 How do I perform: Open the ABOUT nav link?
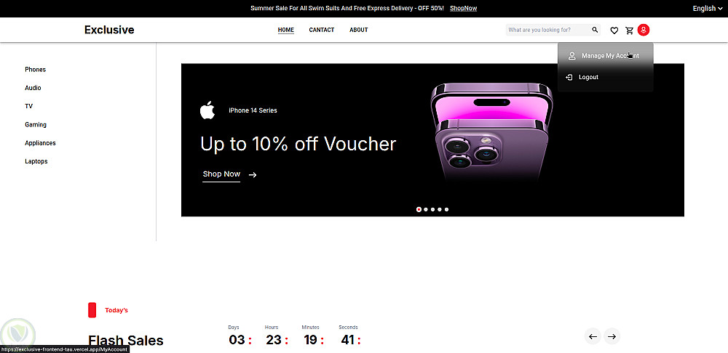(x=358, y=30)
